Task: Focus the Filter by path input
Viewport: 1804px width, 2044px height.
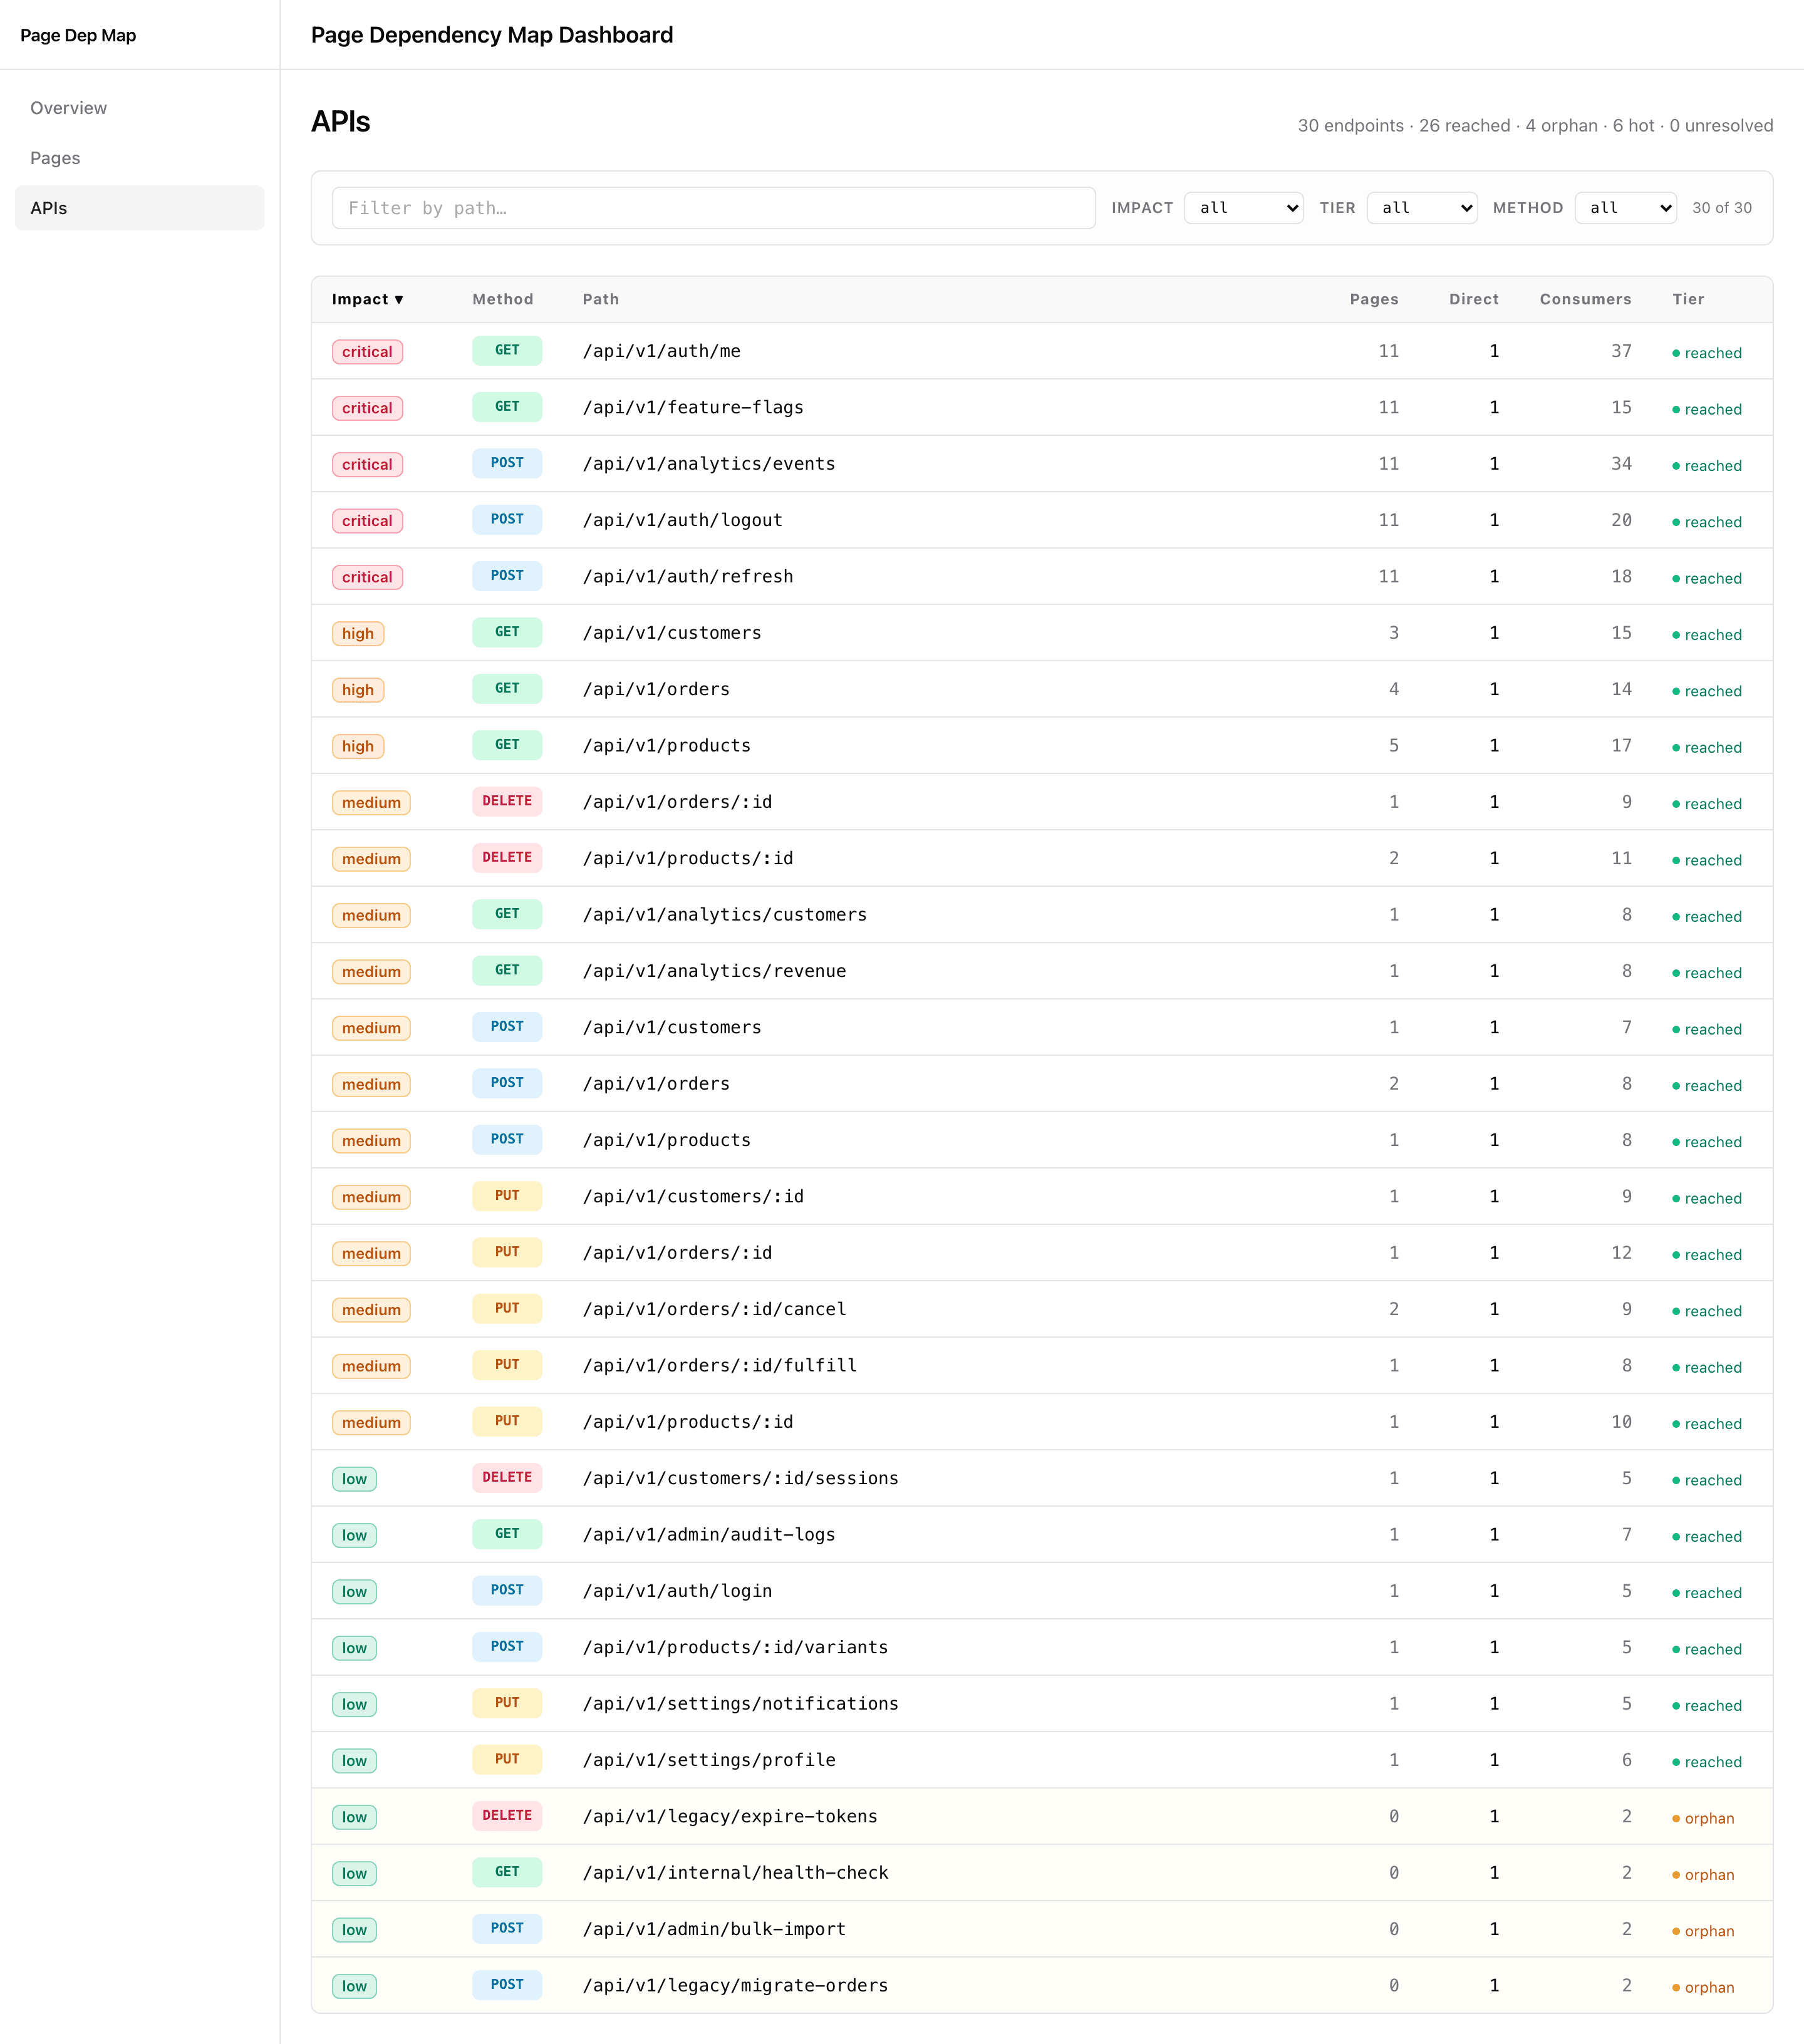Action: 713,208
